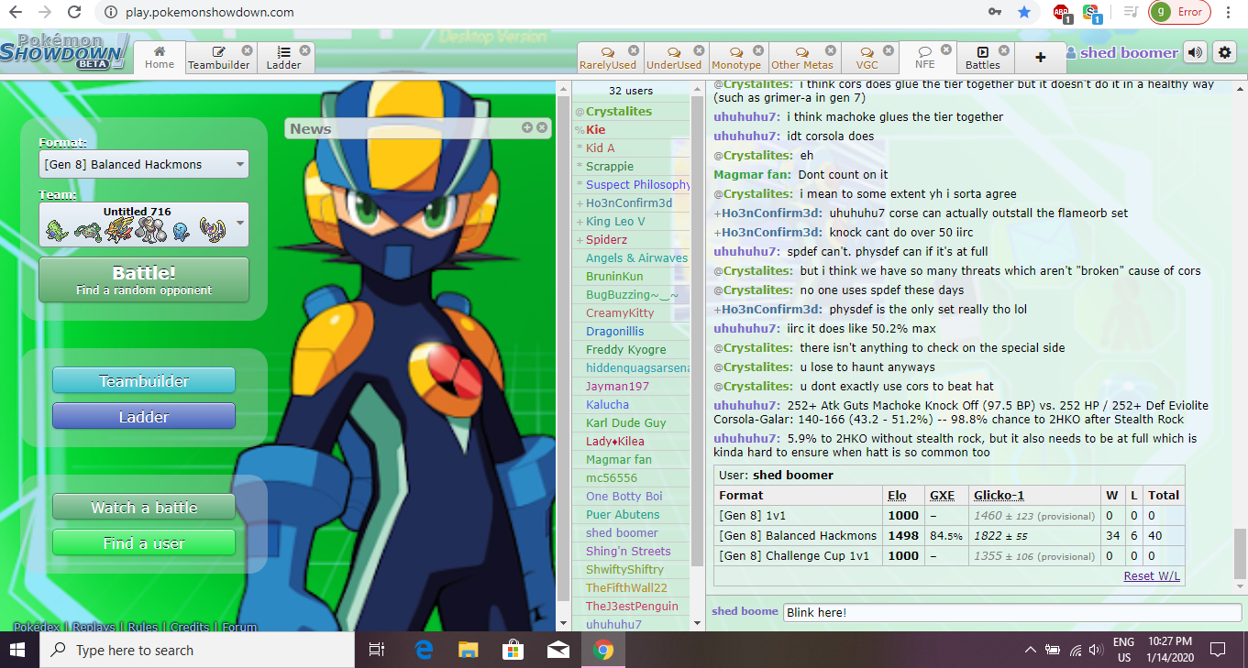Image resolution: width=1248 pixels, height=668 pixels.
Task: Minimize the News panel
Action: click(x=527, y=127)
